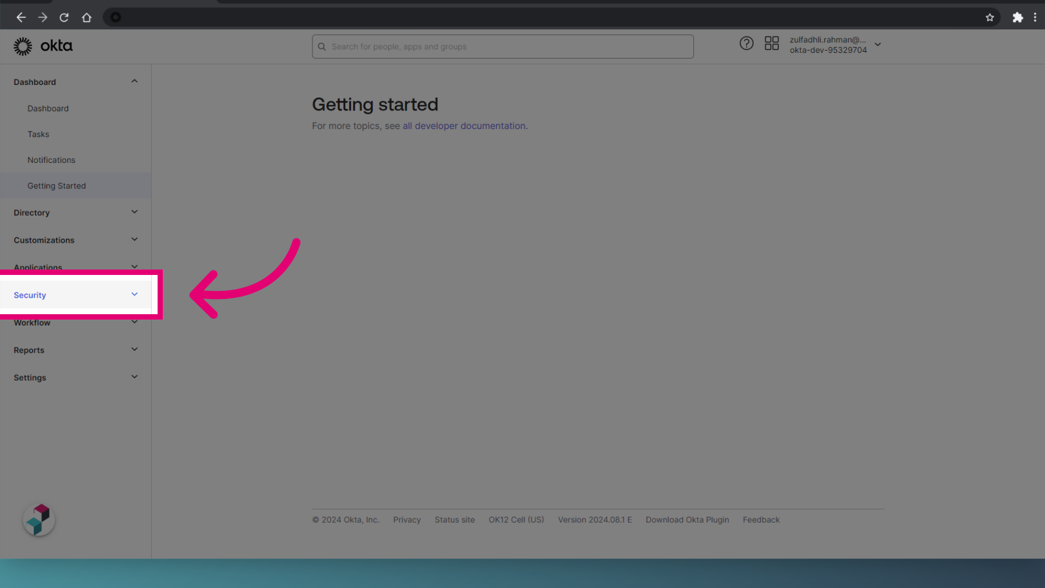Click the floating cube widget icon

pyautogui.click(x=39, y=519)
